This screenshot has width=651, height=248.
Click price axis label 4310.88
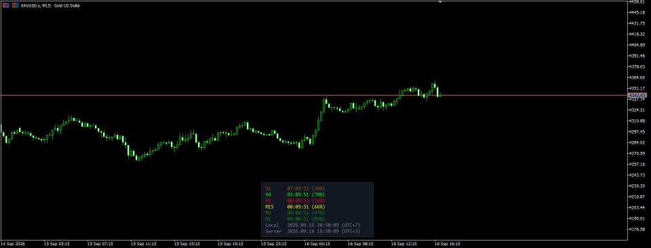point(637,121)
